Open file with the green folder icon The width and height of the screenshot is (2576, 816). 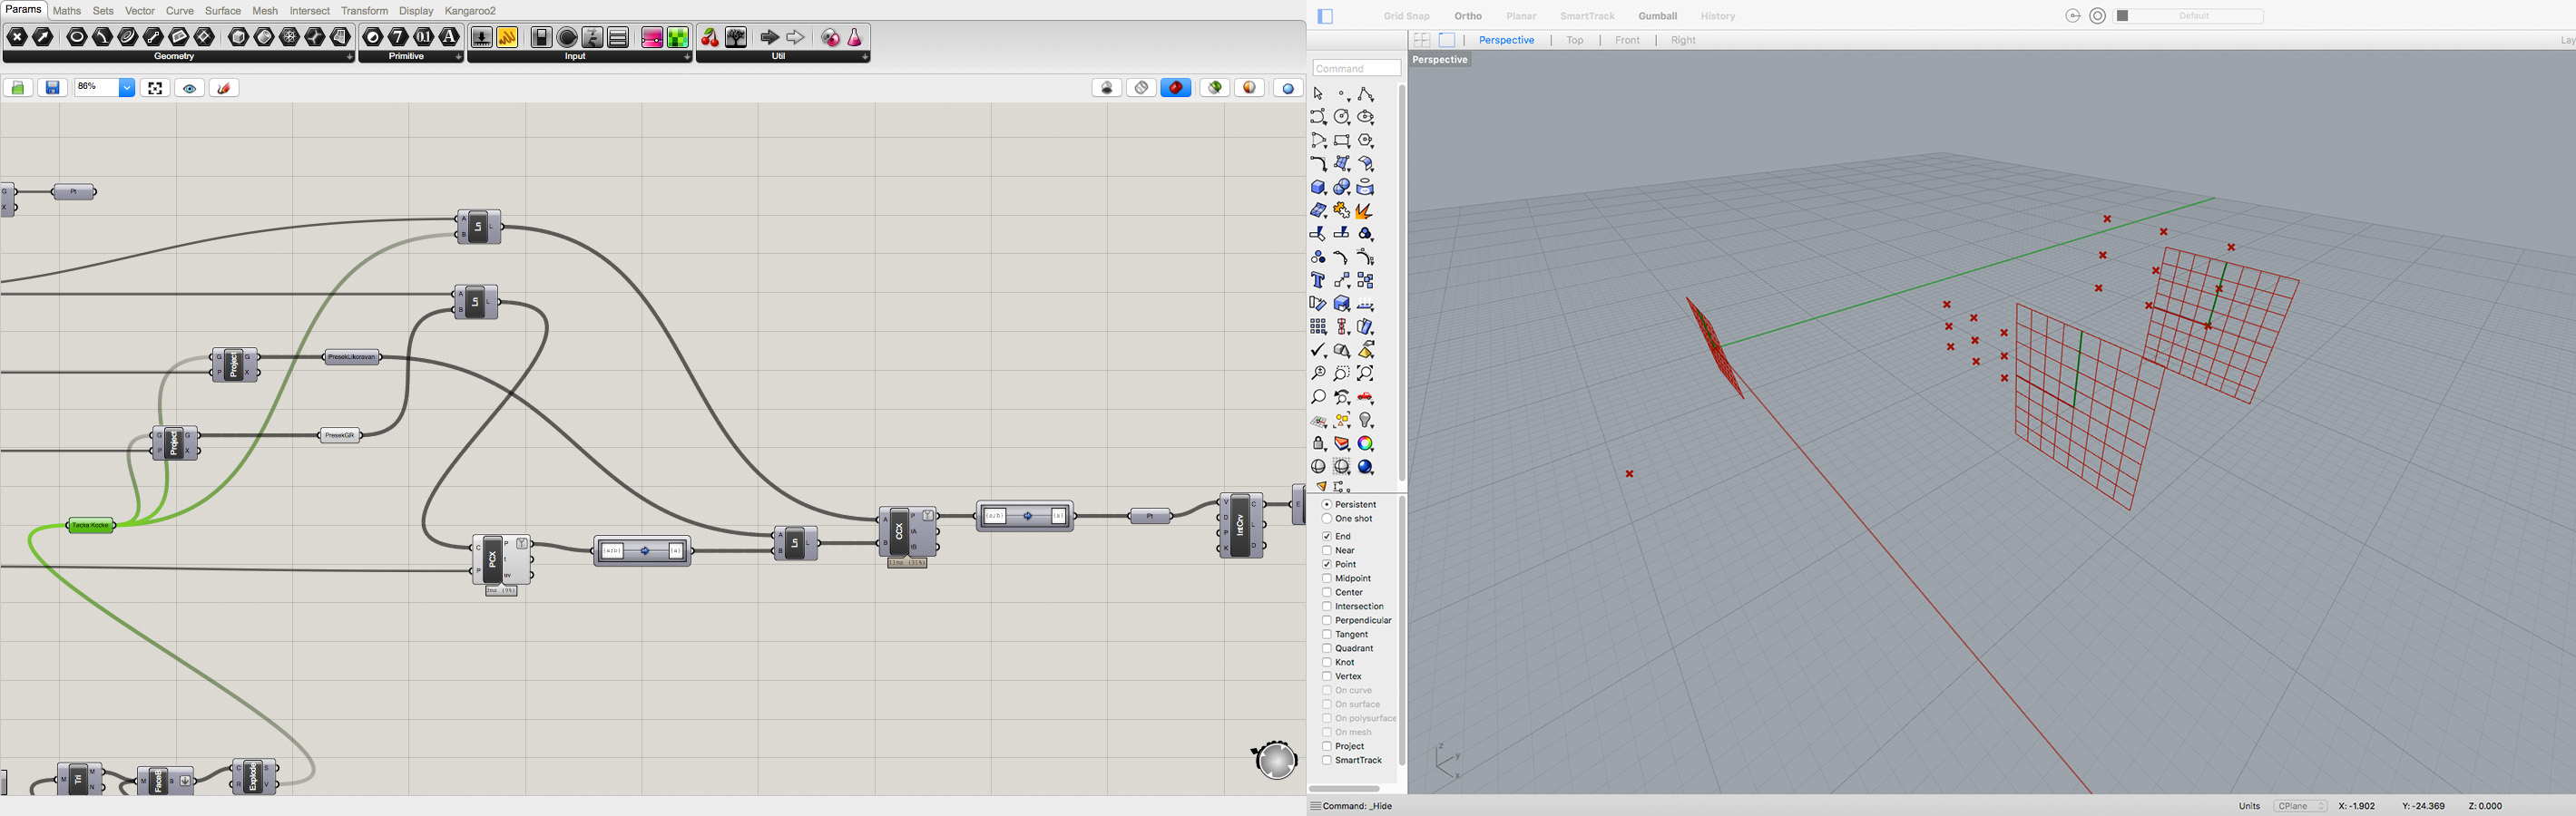18,88
